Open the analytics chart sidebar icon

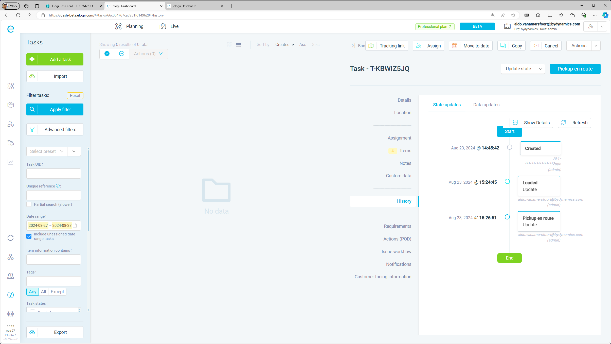(x=10, y=162)
